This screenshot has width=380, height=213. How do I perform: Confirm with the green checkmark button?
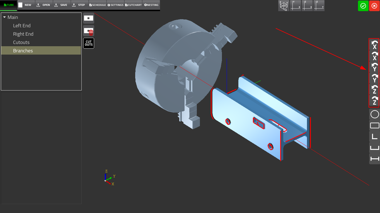click(363, 6)
